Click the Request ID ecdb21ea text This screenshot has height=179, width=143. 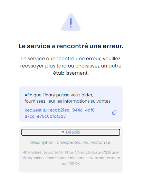(x=61, y=110)
